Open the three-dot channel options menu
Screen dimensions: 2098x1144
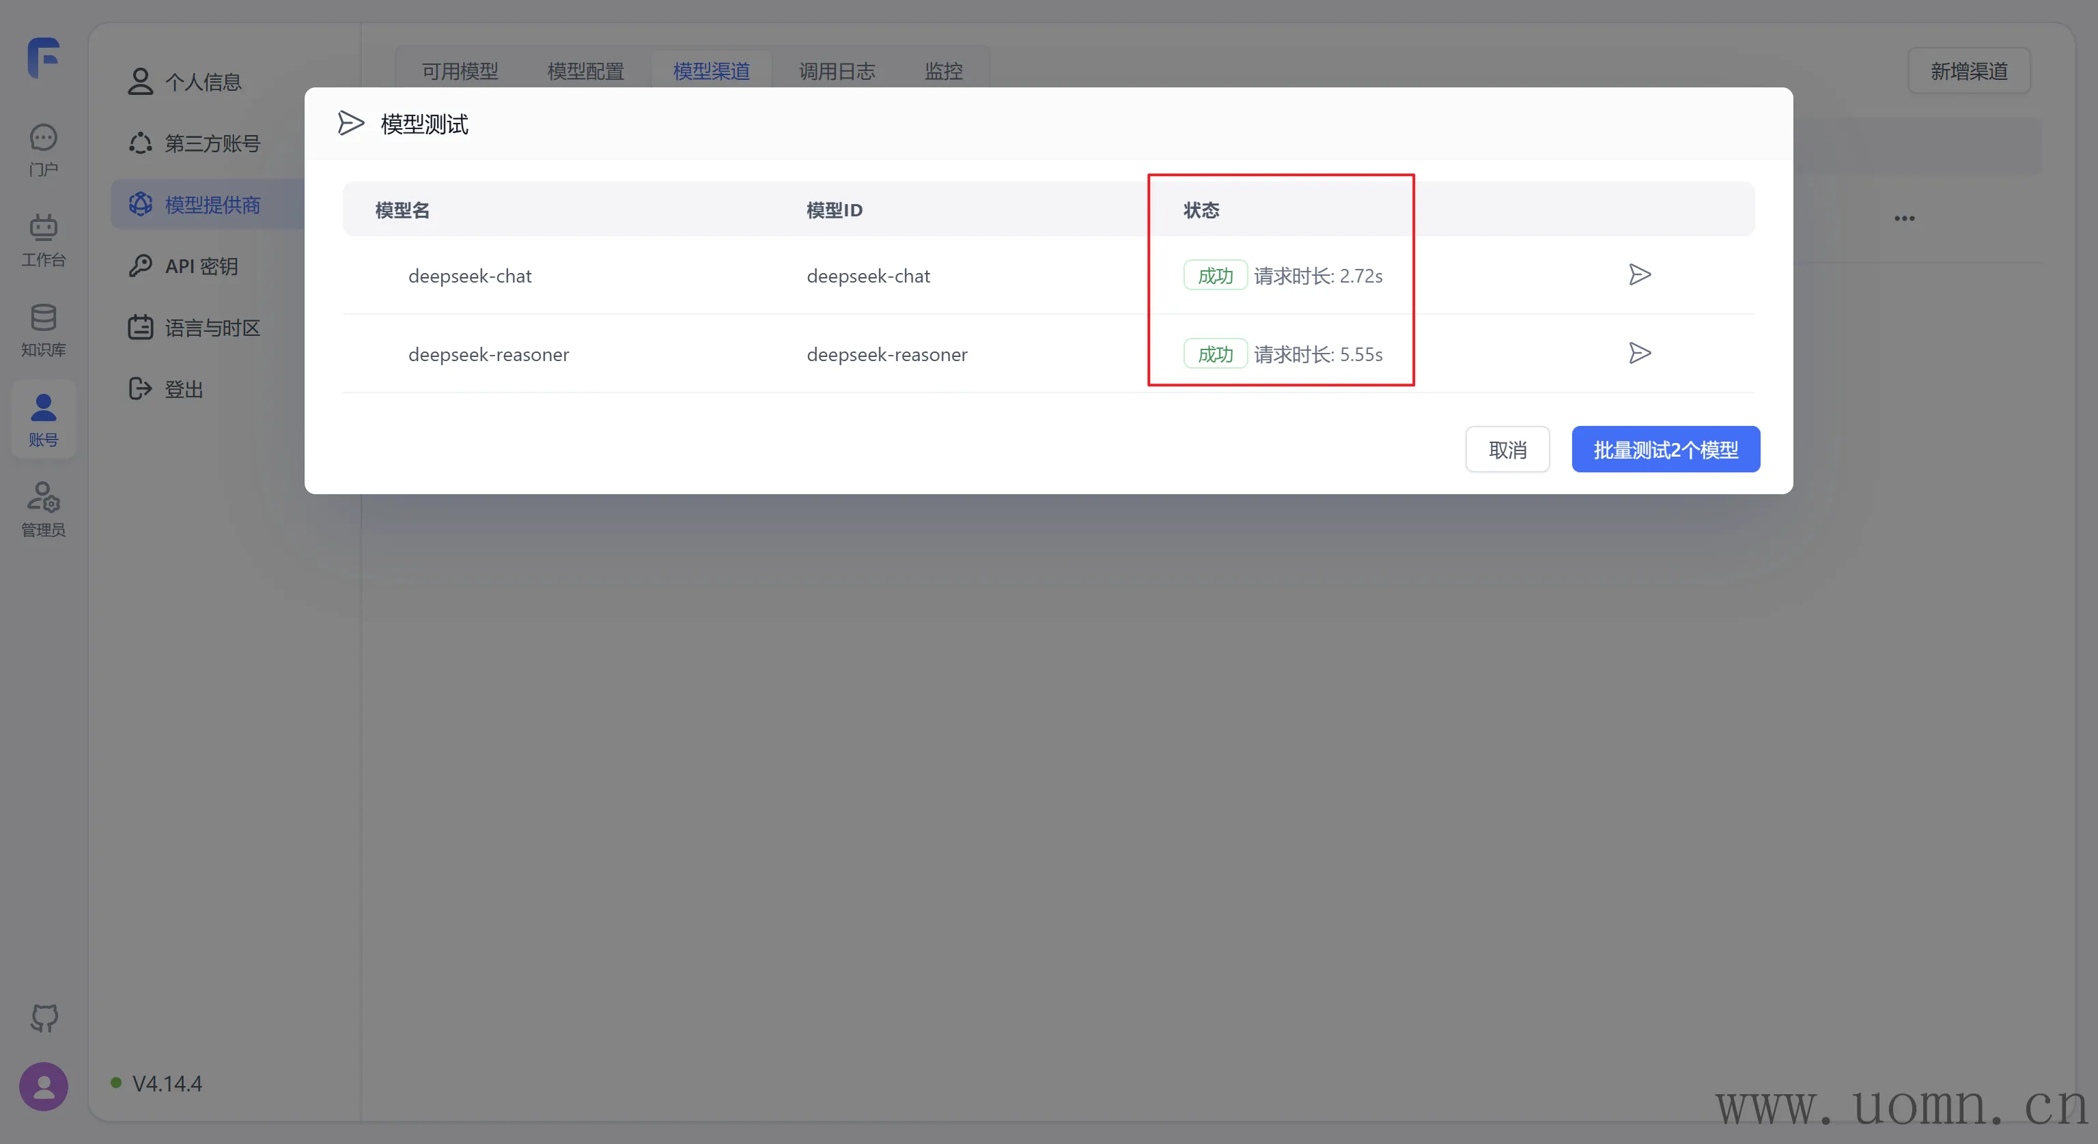pos(1904,218)
